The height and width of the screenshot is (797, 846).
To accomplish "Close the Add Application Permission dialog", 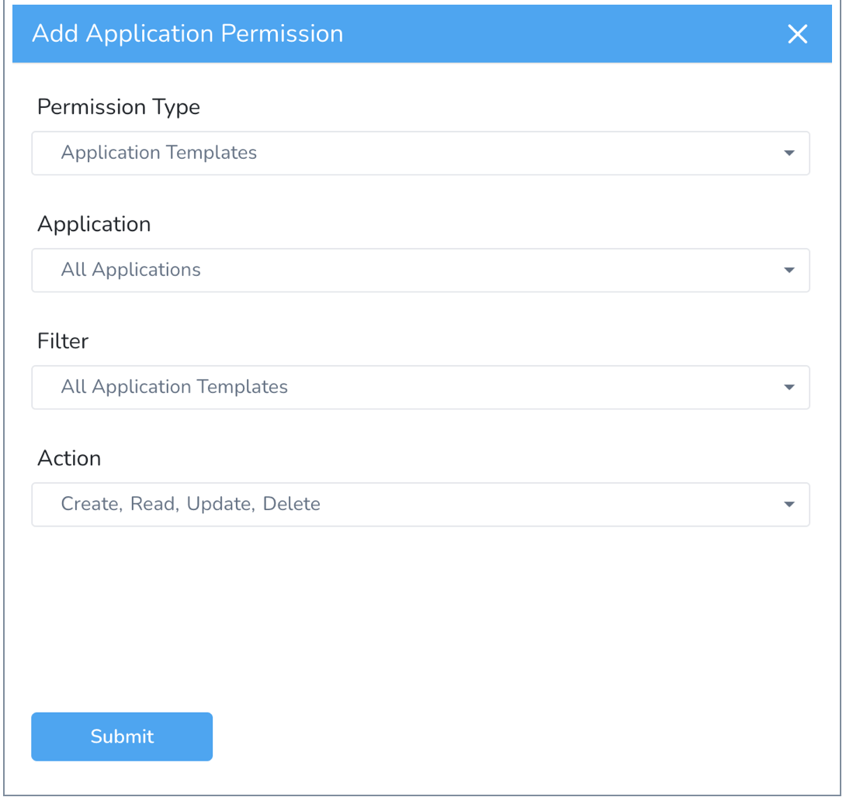I will coord(797,34).
